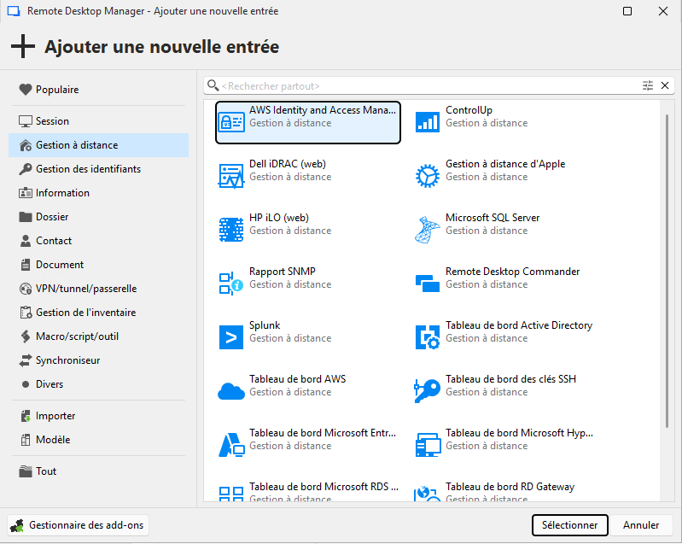Click the Sélectionner button
Image resolution: width=682 pixels, height=544 pixels.
pyautogui.click(x=570, y=525)
